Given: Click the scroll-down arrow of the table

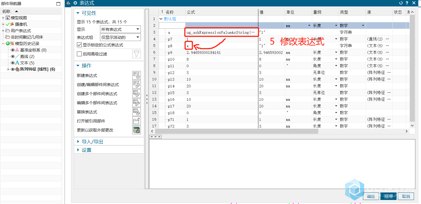Looking at the screenshot, I should (412, 125).
